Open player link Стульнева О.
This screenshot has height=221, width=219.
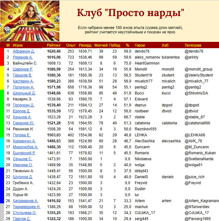coord(25,213)
